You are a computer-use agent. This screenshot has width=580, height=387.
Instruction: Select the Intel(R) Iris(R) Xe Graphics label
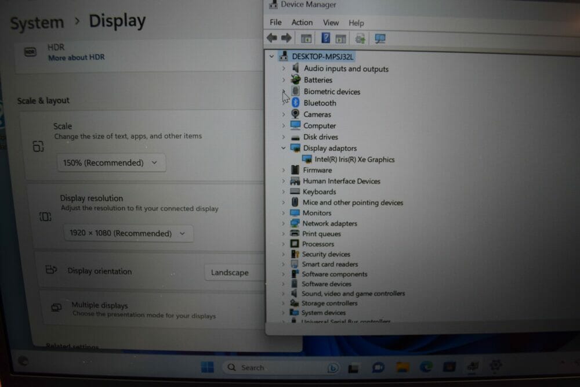point(354,160)
